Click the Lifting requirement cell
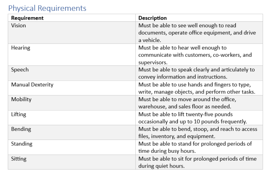Viewport: 269px width, 175px height. pyautogui.click(x=72, y=118)
